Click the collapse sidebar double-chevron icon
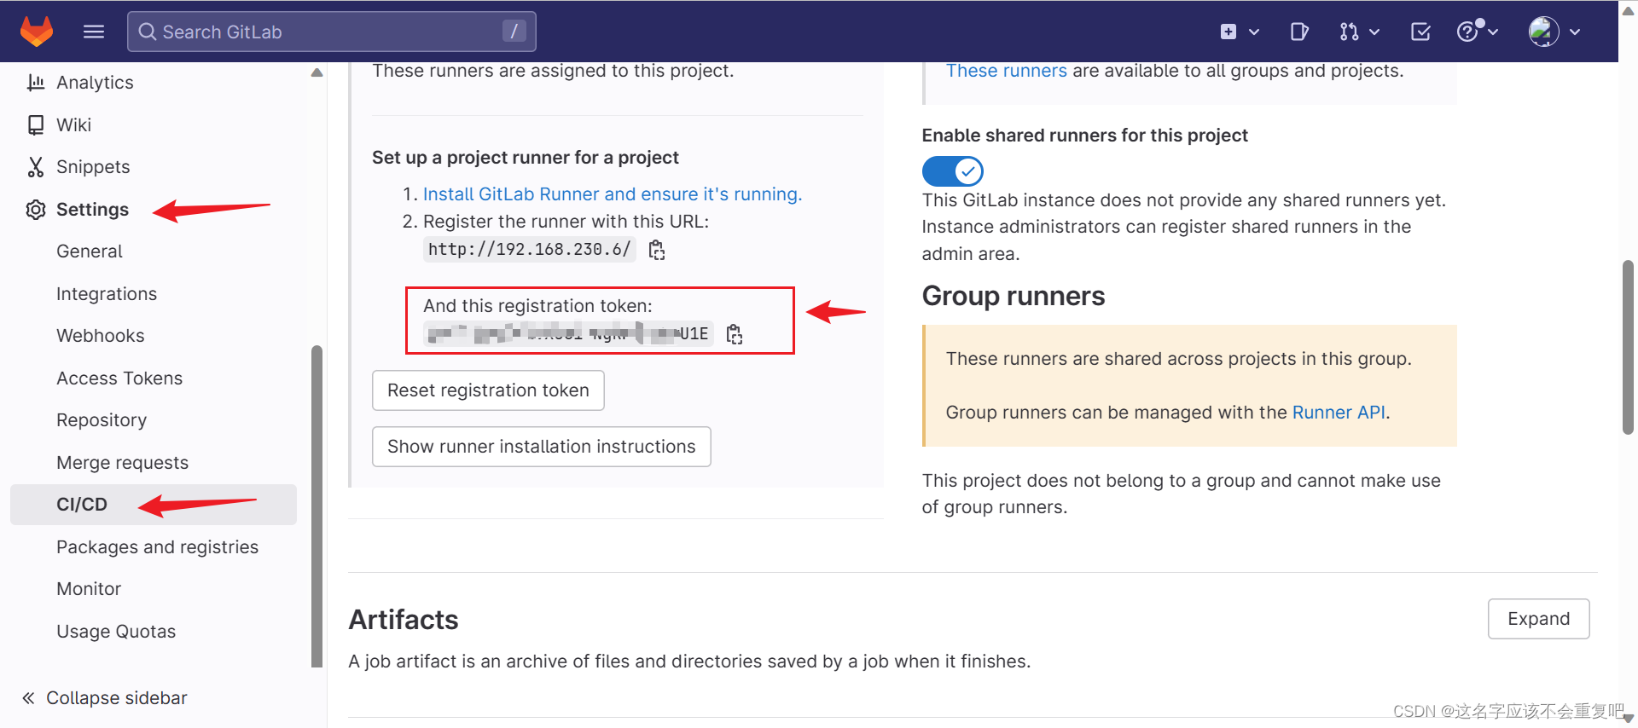 pos(28,698)
